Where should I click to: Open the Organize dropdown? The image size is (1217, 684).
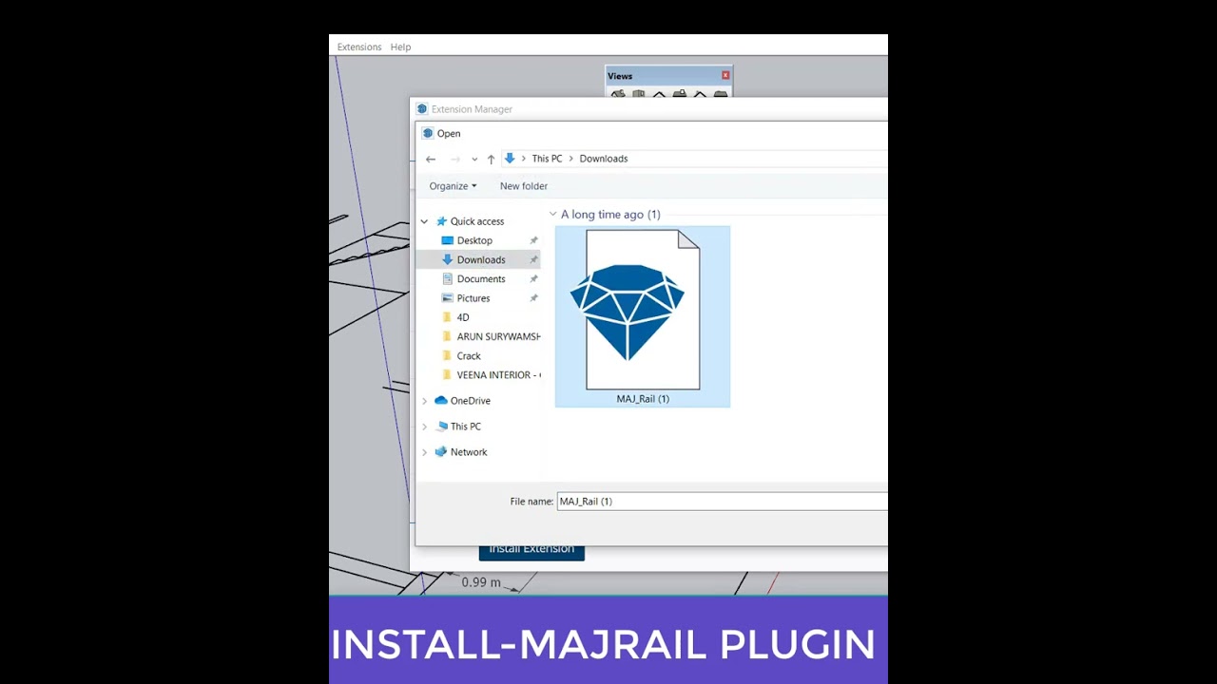[453, 186]
